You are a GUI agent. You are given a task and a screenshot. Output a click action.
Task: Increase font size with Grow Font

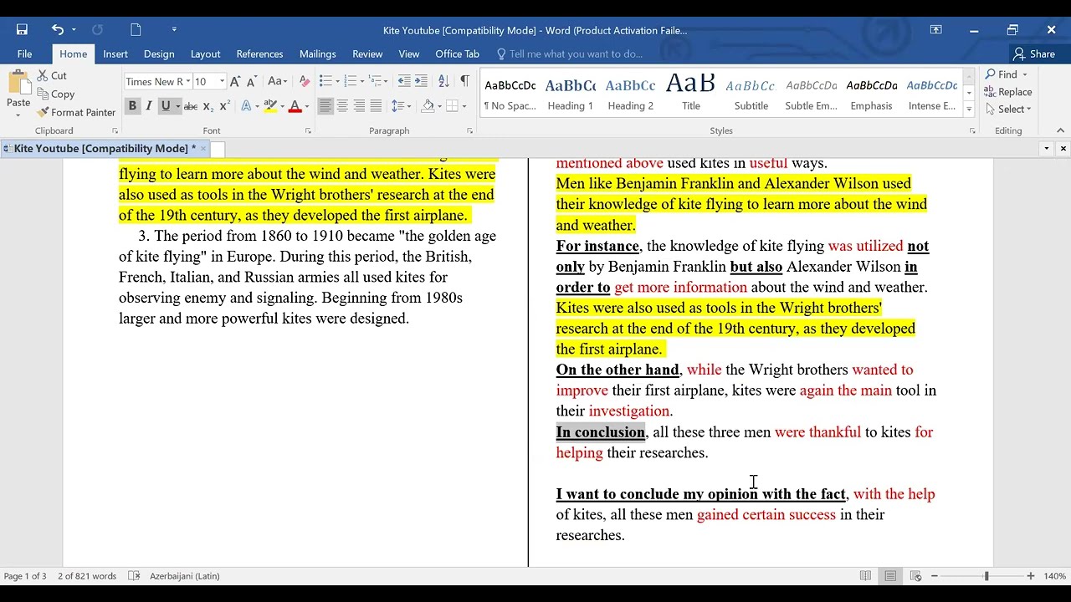235,81
